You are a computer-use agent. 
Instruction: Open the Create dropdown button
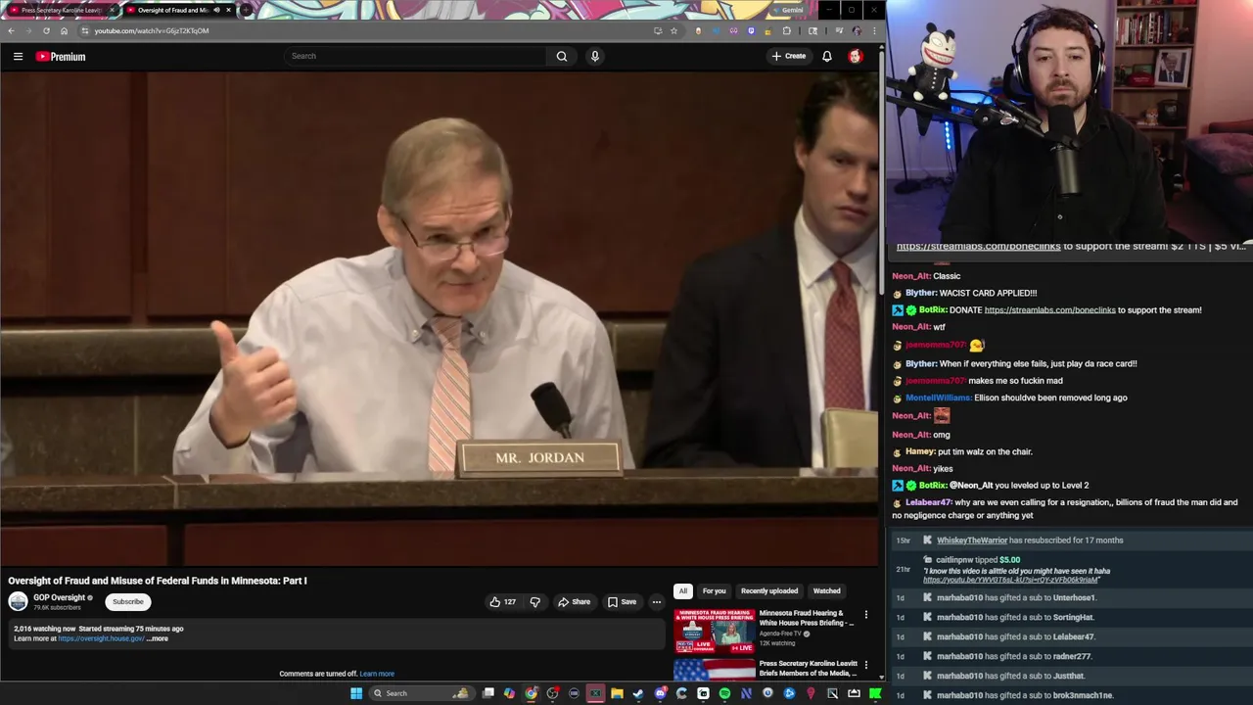pos(788,56)
